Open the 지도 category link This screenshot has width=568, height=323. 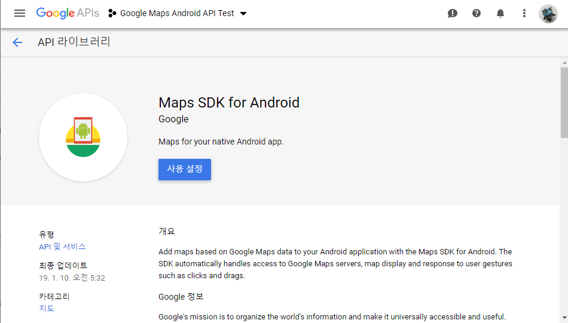click(x=47, y=309)
